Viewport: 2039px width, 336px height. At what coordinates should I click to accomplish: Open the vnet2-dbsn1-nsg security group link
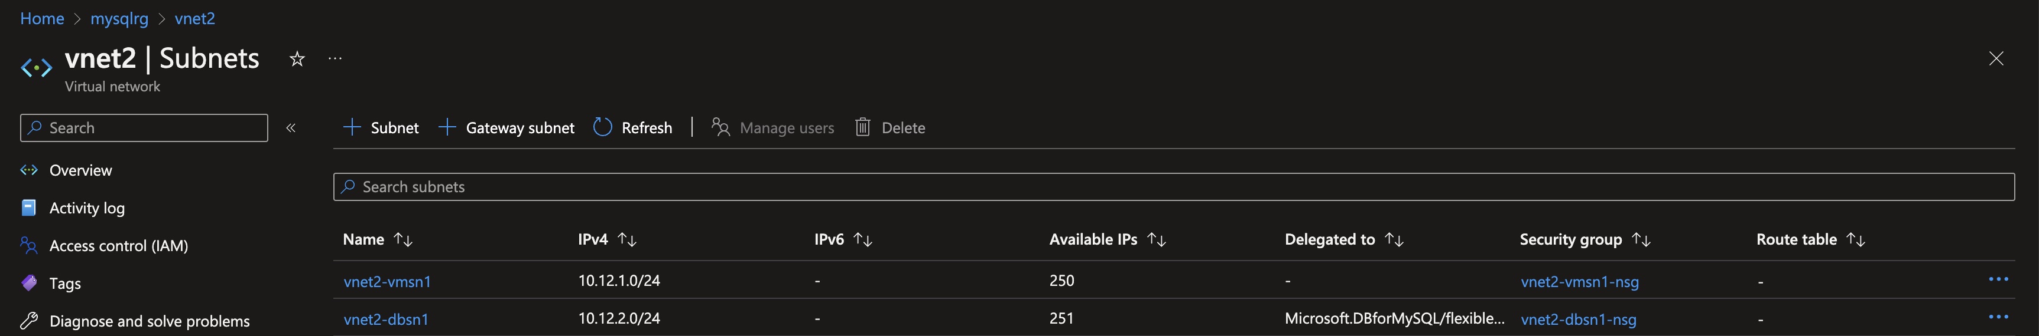pos(1579,319)
